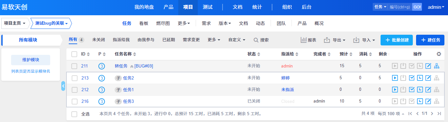Create child tasks for task 211
448x122 pixels.
point(437,66)
